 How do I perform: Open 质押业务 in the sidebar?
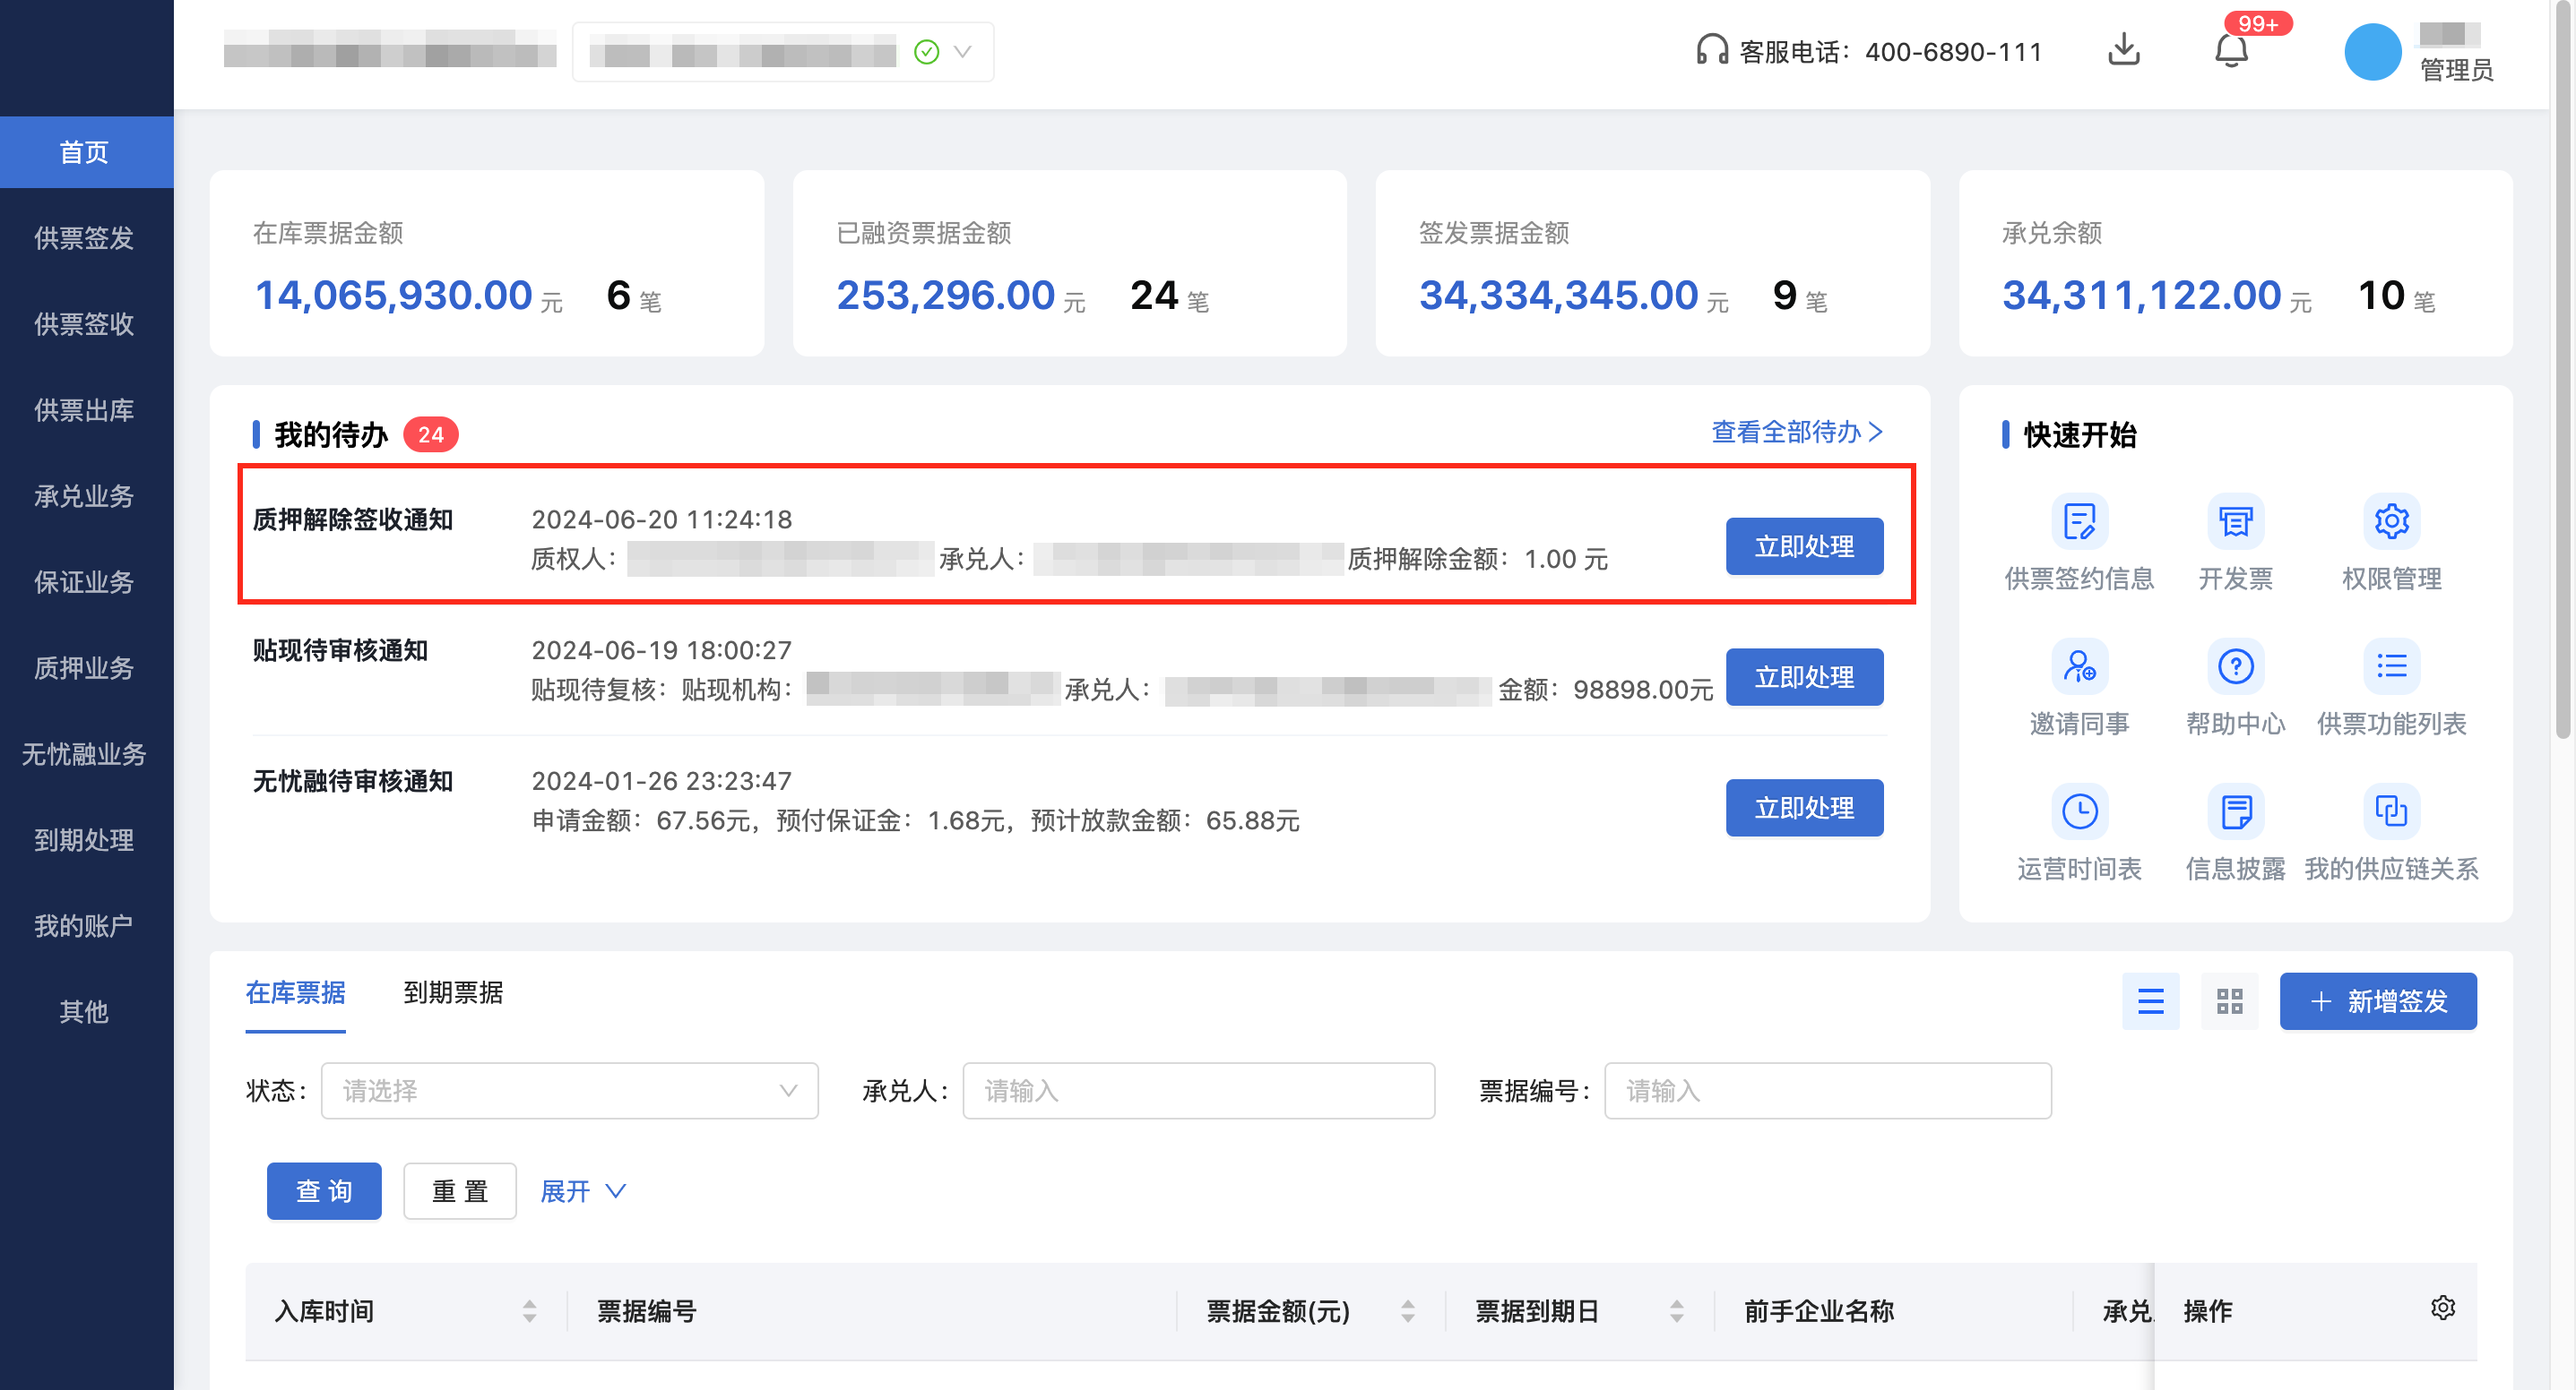[x=85, y=668]
